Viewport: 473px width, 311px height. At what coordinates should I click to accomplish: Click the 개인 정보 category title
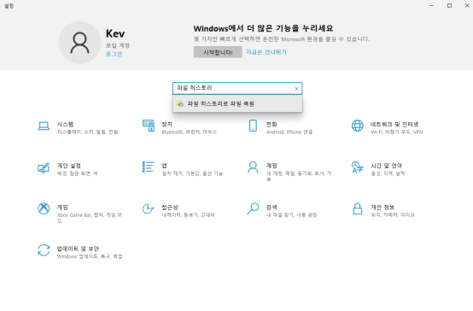tap(382, 207)
